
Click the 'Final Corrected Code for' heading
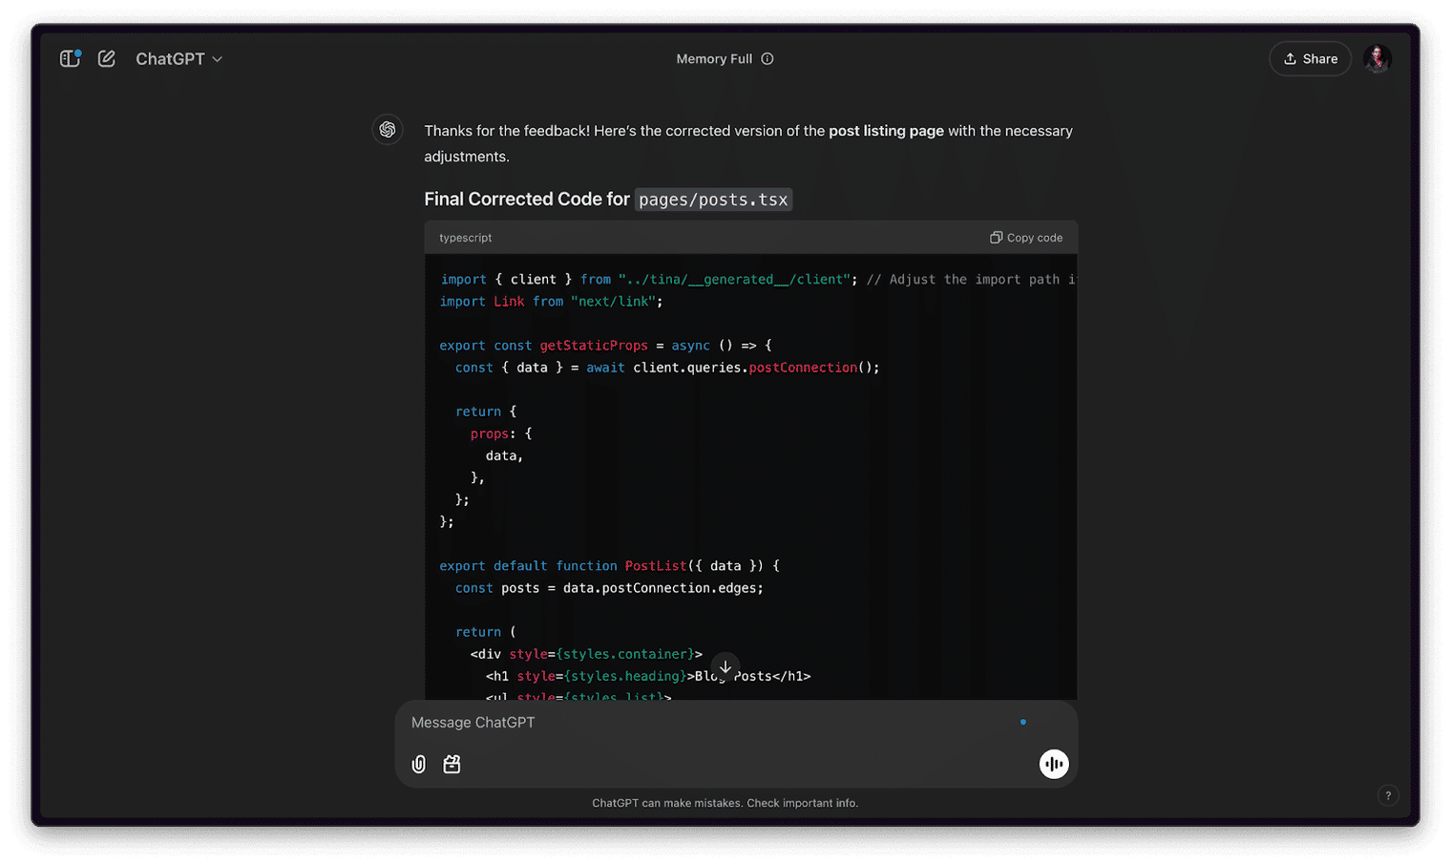point(527,200)
